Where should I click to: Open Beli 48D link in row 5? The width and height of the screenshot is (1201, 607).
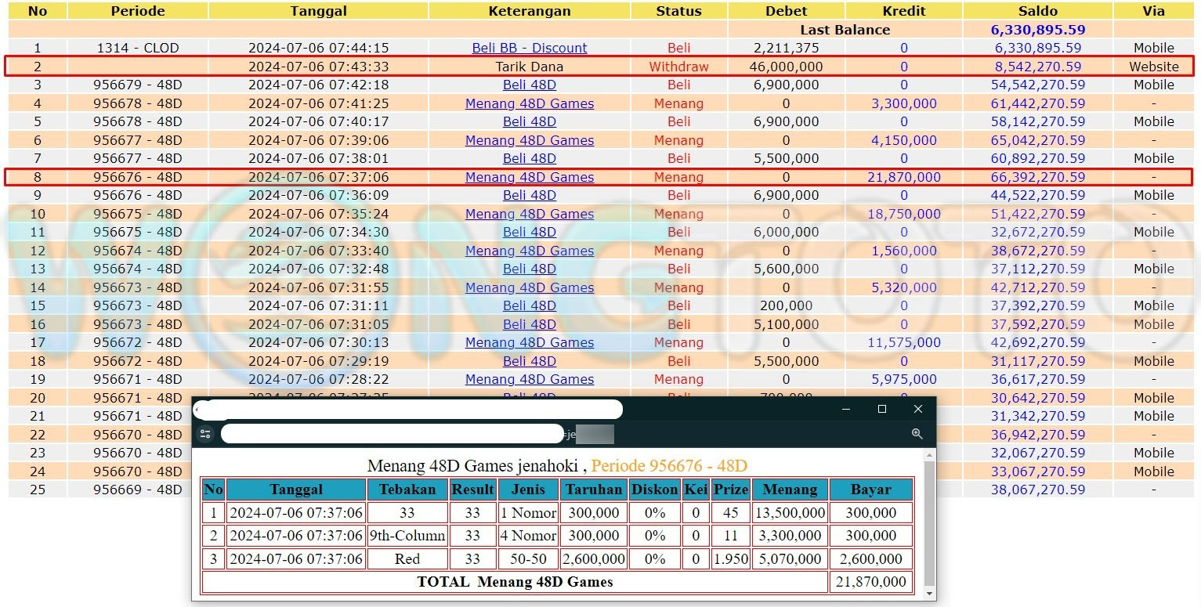pos(530,121)
